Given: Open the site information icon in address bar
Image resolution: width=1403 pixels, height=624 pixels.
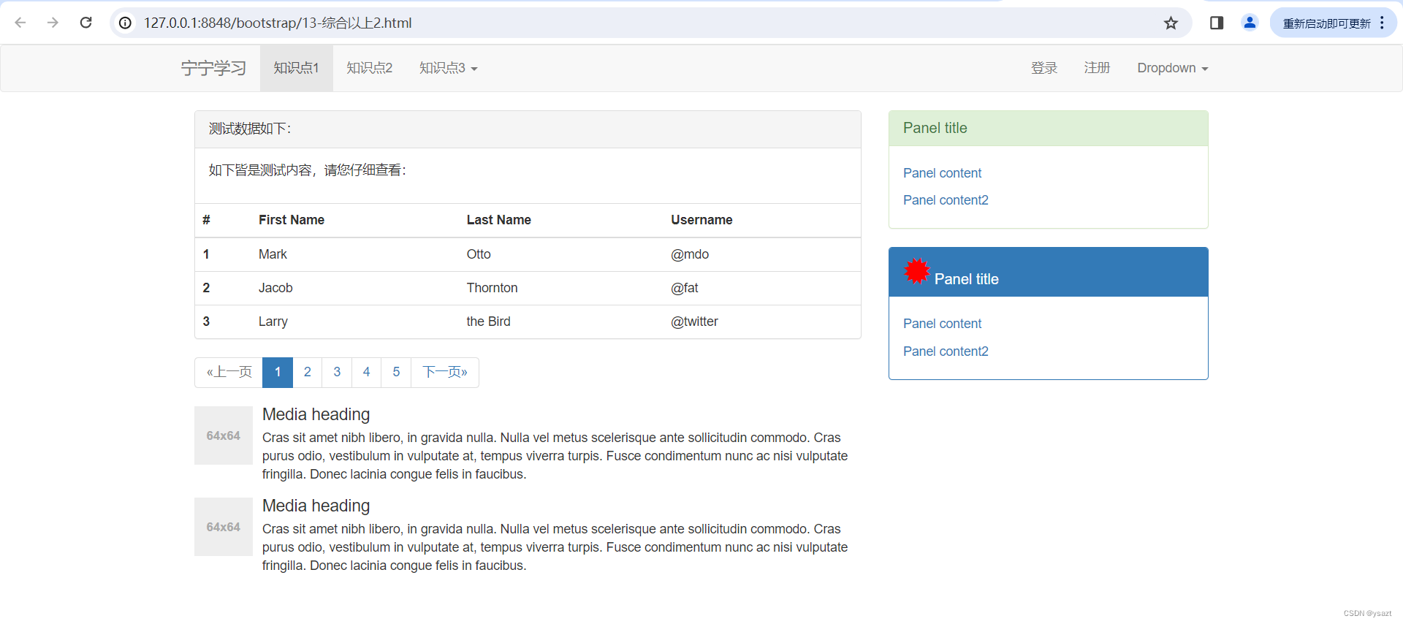Looking at the screenshot, I should click(x=126, y=23).
